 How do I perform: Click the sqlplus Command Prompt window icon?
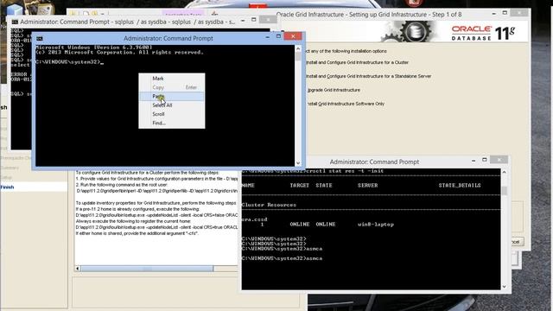(x=15, y=22)
